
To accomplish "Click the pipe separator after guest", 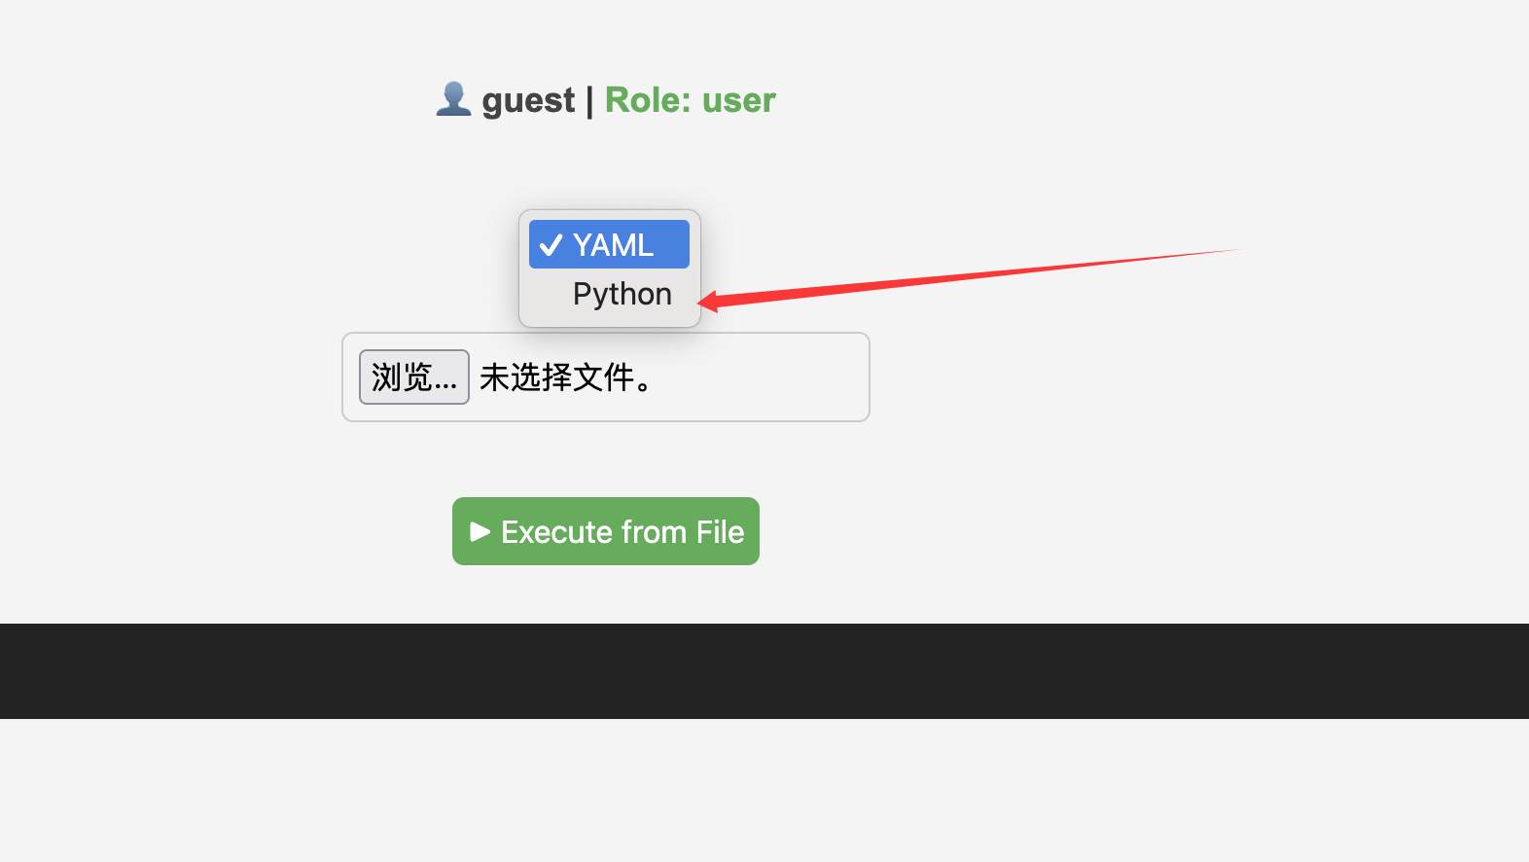I will [x=589, y=100].
